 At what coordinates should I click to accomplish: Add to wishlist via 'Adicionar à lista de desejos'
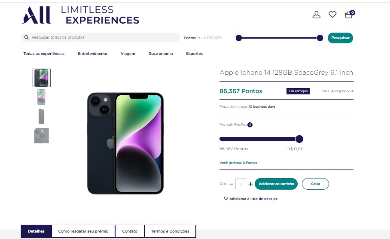coord(251,199)
